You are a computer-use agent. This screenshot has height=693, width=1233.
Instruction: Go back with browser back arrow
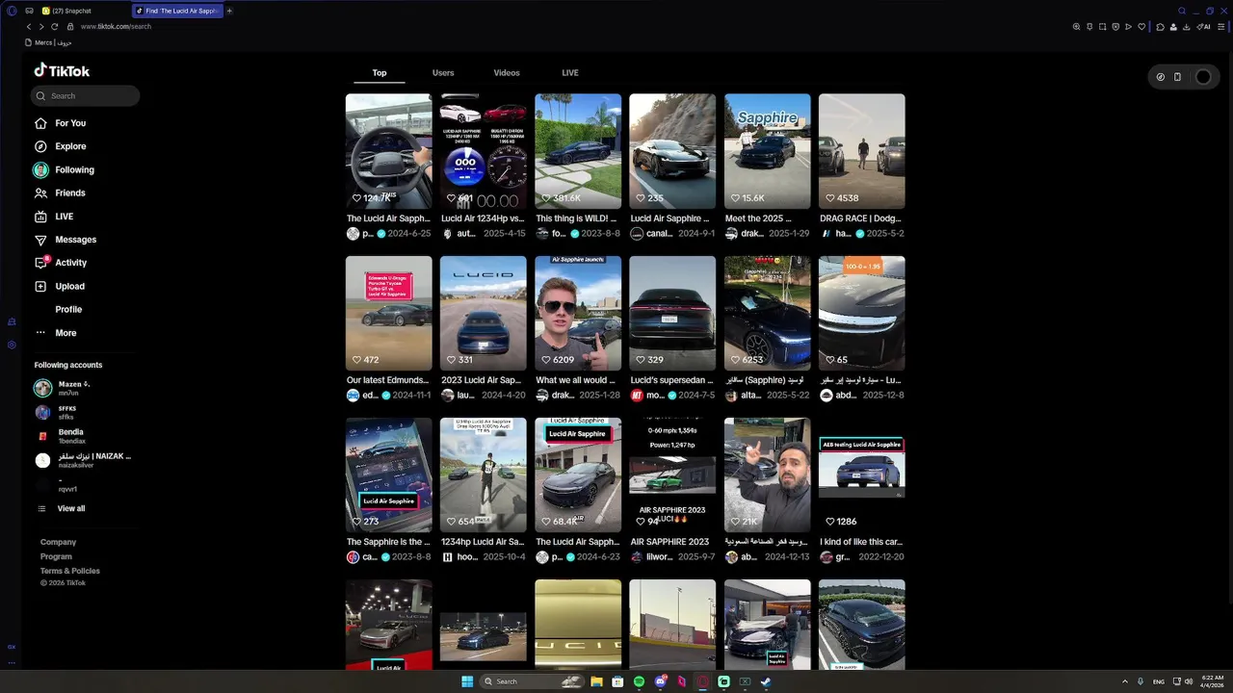[29, 26]
